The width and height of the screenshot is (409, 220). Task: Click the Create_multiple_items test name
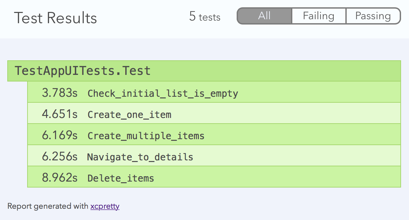(146, 136)
